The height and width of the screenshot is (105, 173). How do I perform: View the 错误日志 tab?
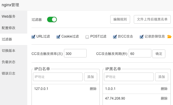tap(14, 73)
